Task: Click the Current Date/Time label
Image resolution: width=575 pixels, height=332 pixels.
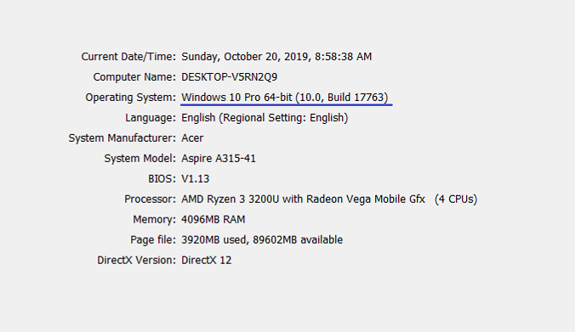Action: (x=128, y=57)
